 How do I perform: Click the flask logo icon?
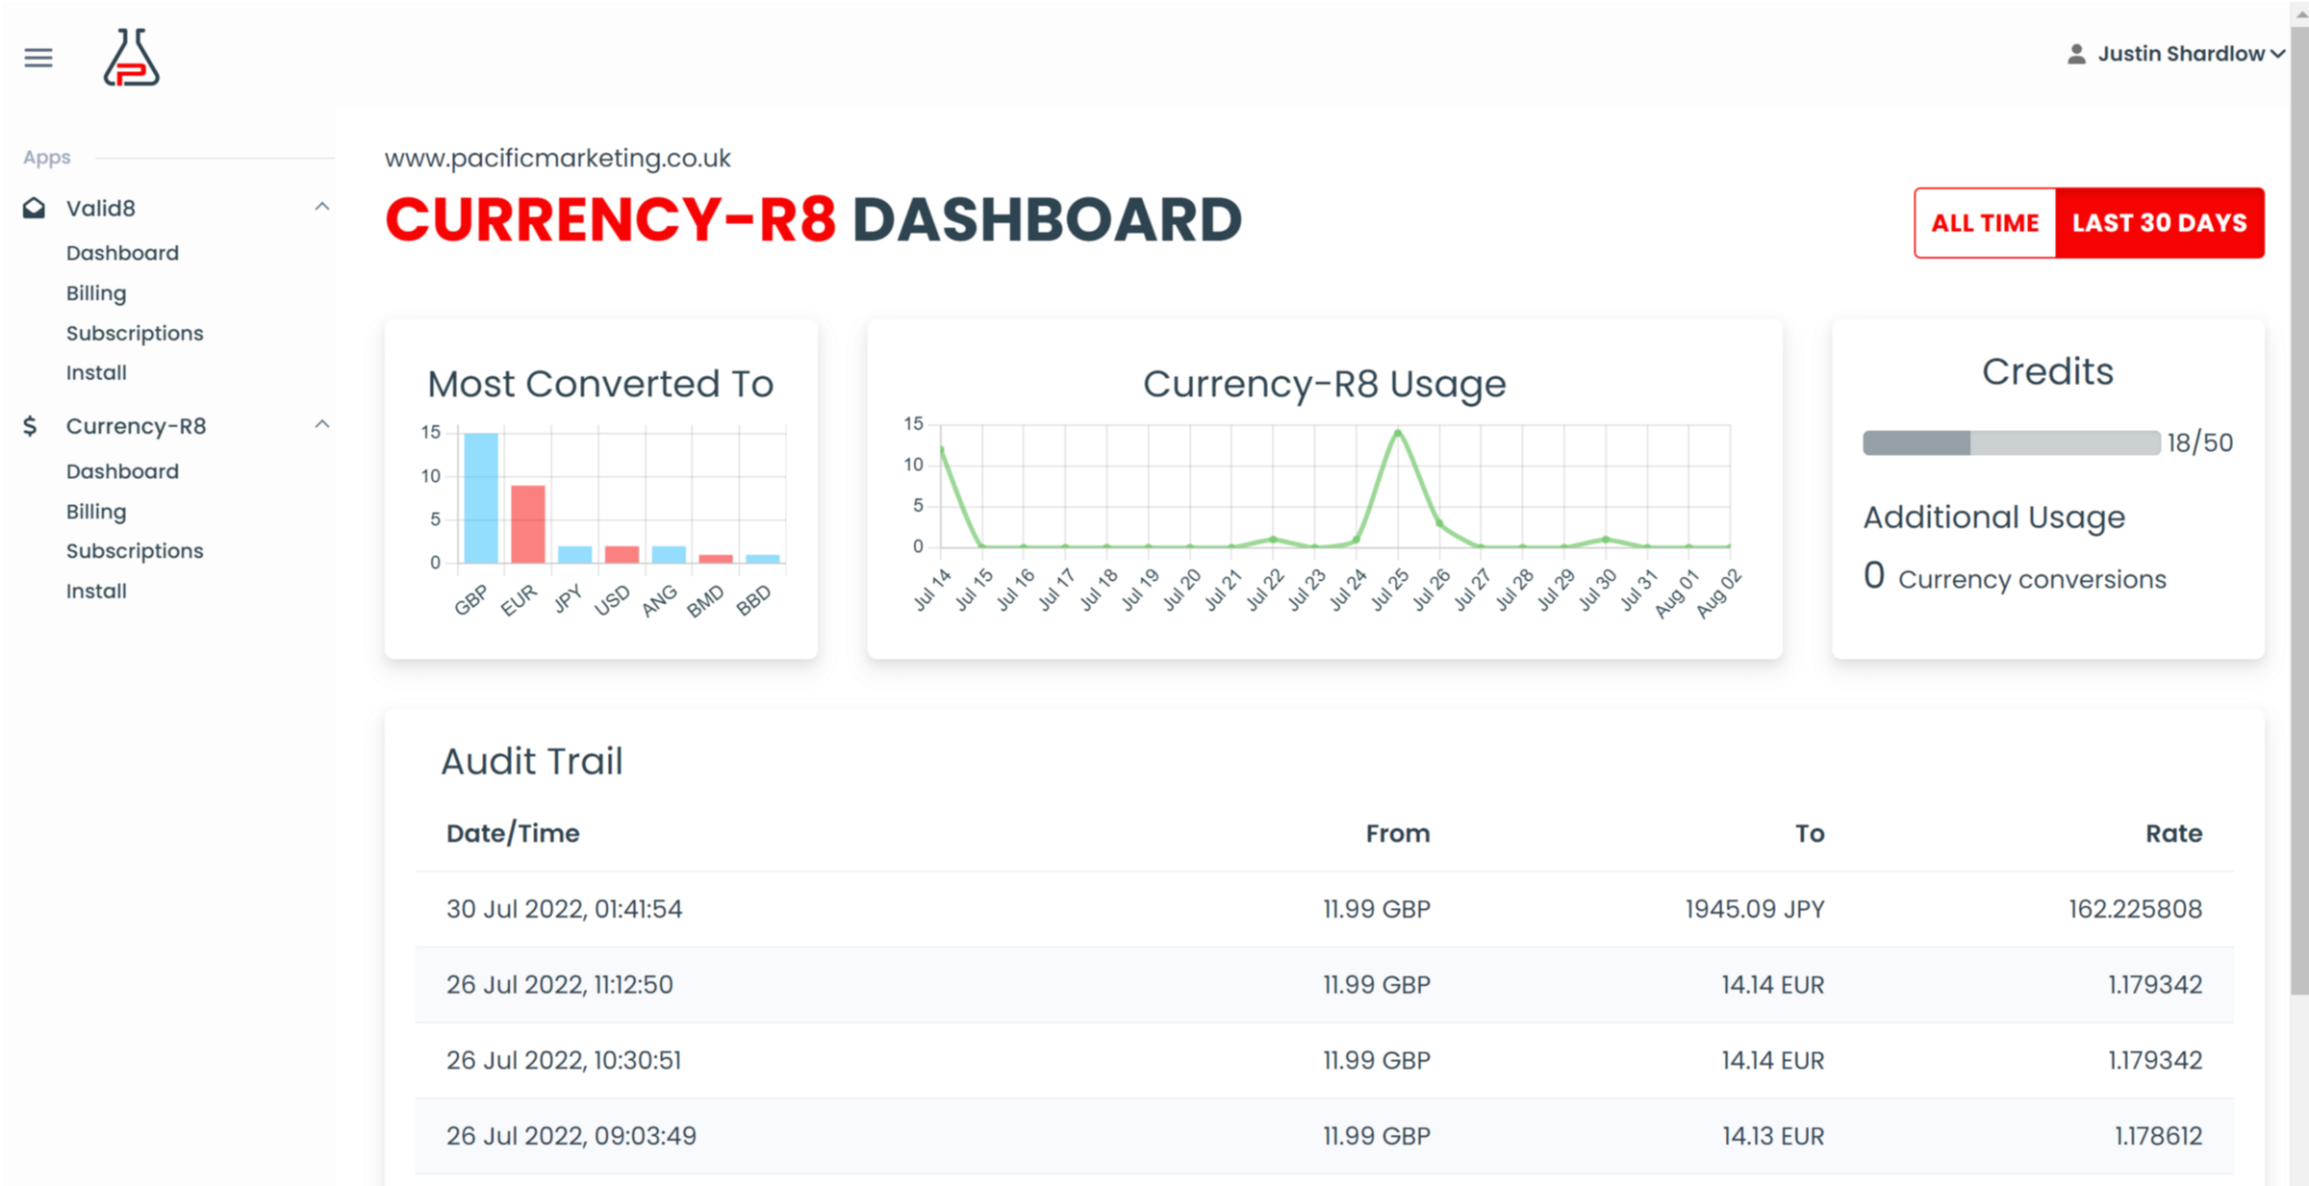click(x=132, y=58)
